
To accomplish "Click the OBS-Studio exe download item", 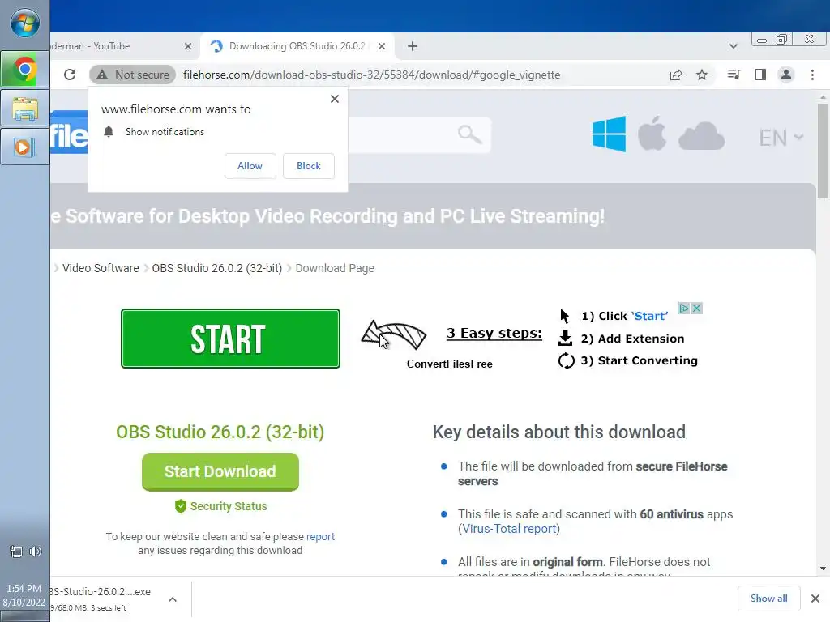I will click(101, 599).
